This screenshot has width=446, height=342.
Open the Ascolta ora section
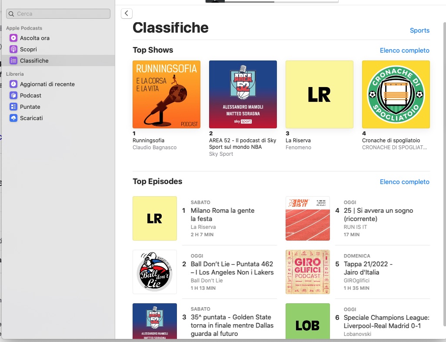click(x=35, y=38)
